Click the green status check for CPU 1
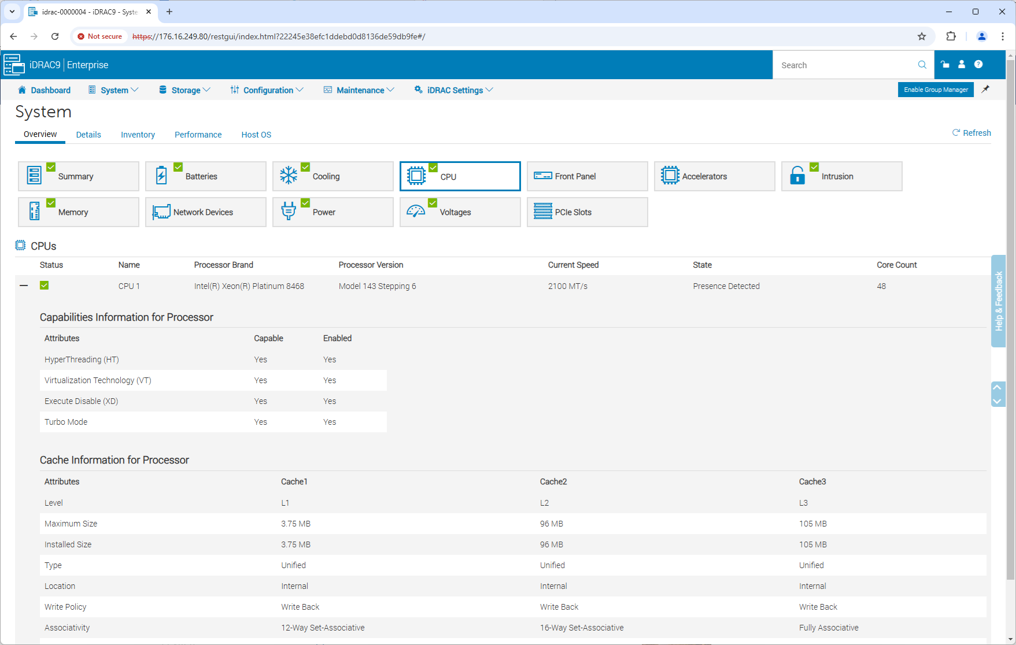 click(x=44, y=286)
